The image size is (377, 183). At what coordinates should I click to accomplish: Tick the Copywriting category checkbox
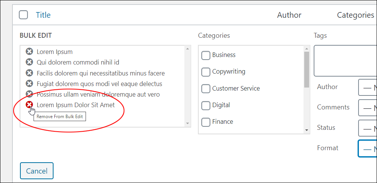pyautogui.click(x=205, y=72)
